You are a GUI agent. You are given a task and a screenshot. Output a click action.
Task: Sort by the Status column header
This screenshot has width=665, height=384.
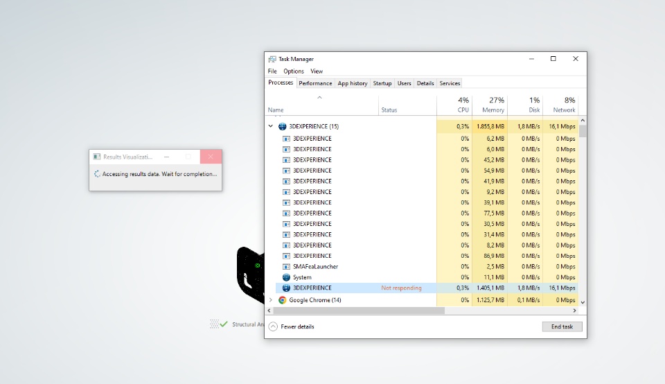coord(407,105)
